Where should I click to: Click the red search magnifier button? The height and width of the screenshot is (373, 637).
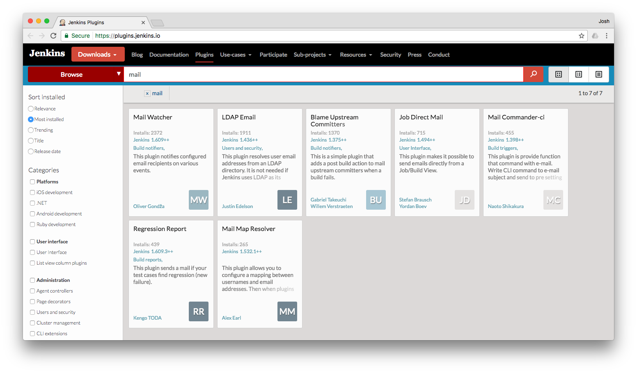point(533,74)
